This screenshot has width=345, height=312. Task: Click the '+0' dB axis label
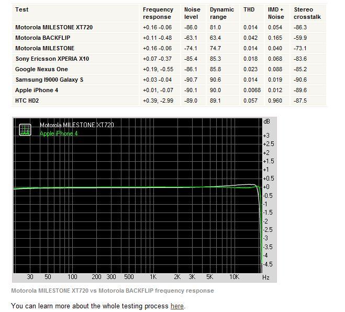(x=266, y=187)
